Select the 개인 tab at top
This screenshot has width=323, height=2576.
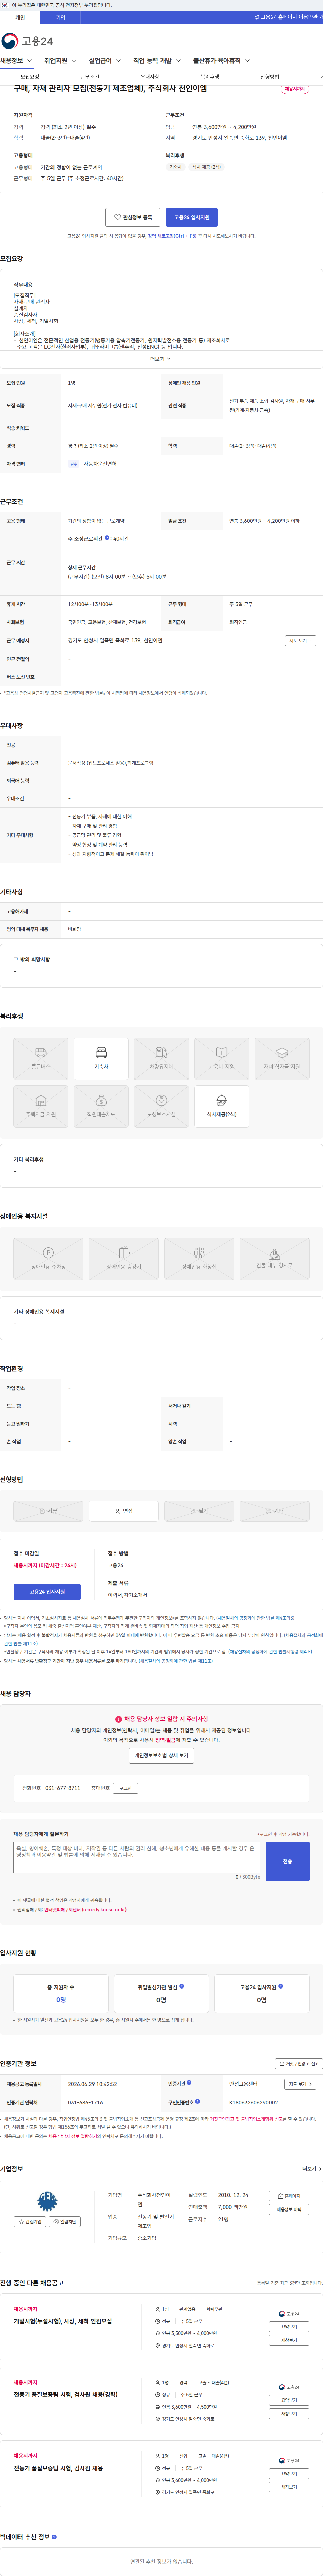tap(20, 17)
